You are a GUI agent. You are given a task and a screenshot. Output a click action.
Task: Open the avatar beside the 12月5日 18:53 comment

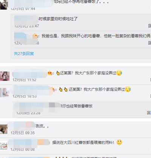(x=5, y=92)
